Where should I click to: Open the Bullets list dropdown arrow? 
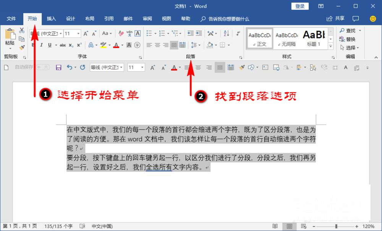(x=155, y=34)
